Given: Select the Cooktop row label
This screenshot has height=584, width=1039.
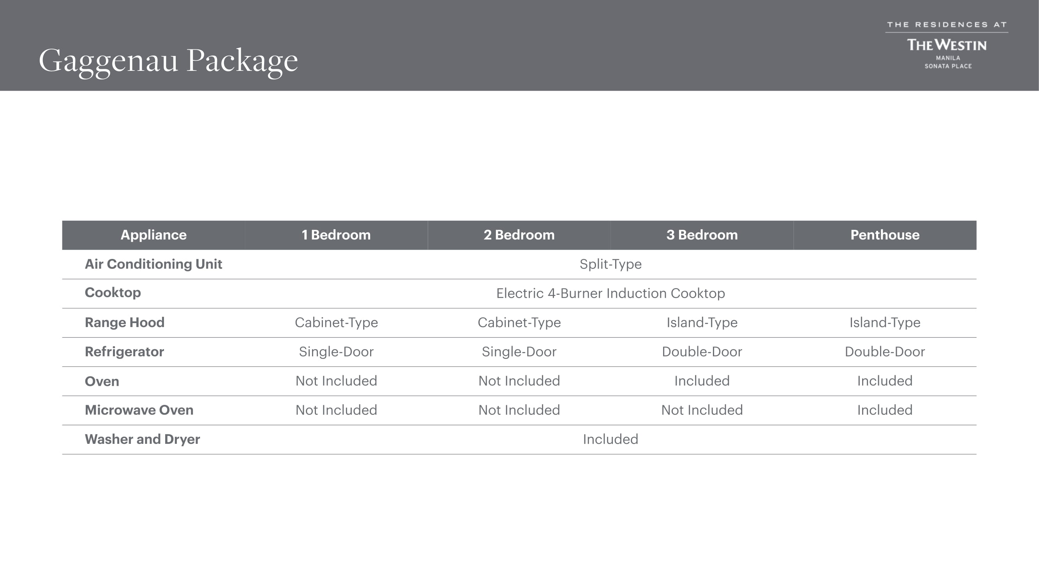Looking at the screenshot, I should pos(113,293).
